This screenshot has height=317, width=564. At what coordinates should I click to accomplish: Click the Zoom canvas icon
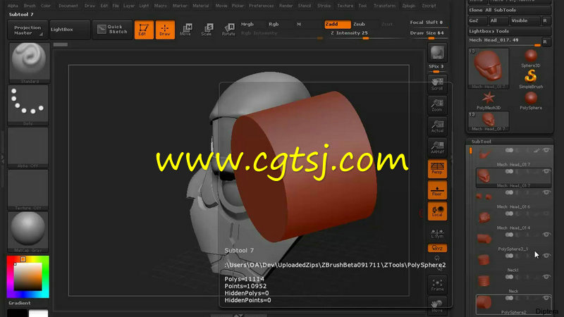click(437, 106)
